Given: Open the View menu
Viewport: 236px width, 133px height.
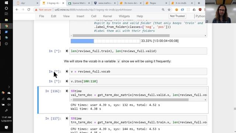Looking at the screenshot, I should 66,16.
